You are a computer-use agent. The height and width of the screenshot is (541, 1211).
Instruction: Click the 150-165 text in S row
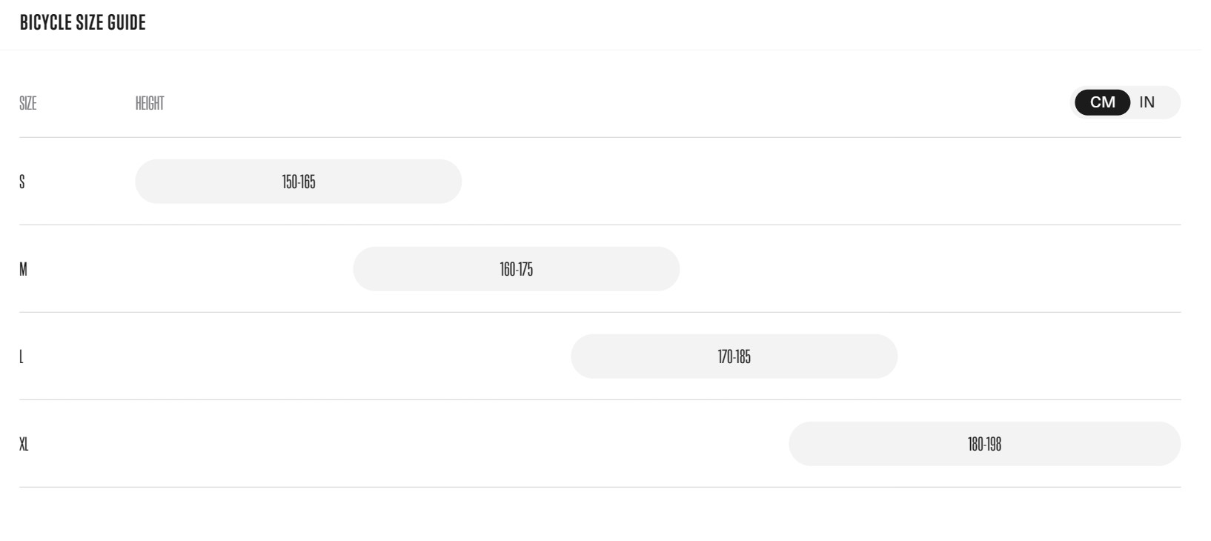click(x=299, y=182)
